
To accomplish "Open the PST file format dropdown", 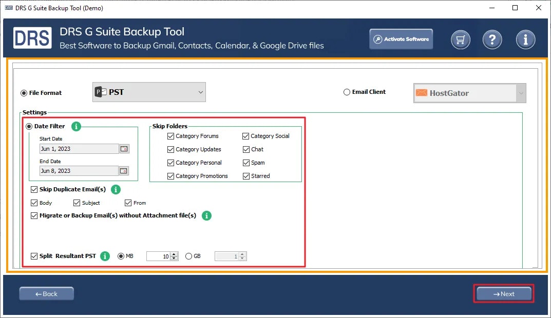I will [149, 92].
